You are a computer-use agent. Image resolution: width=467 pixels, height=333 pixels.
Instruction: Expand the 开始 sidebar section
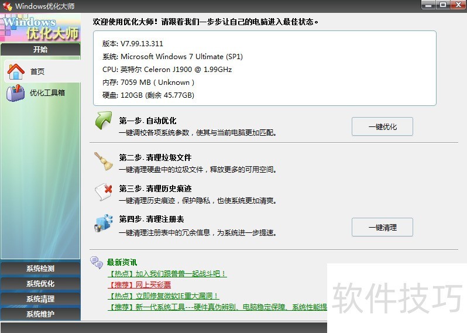coord(40,49)
